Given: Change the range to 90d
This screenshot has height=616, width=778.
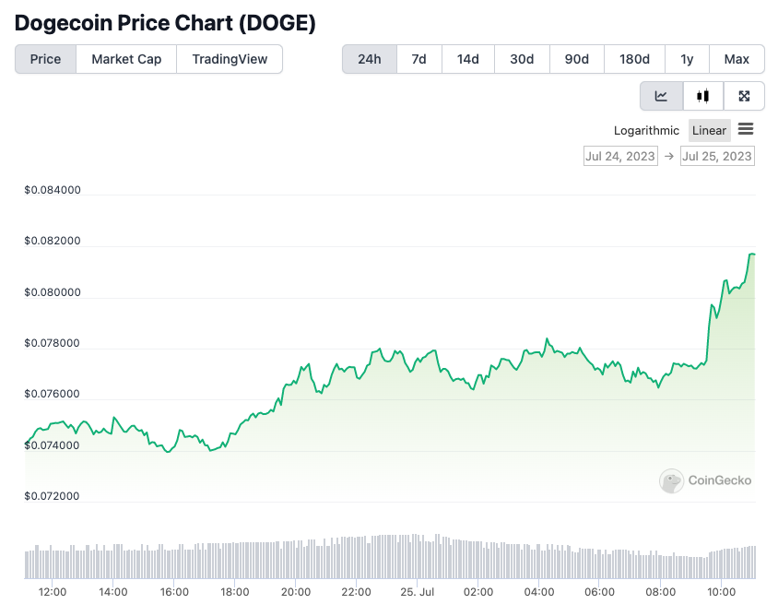Looking at the screenshot, I should [x=577, y=59].
